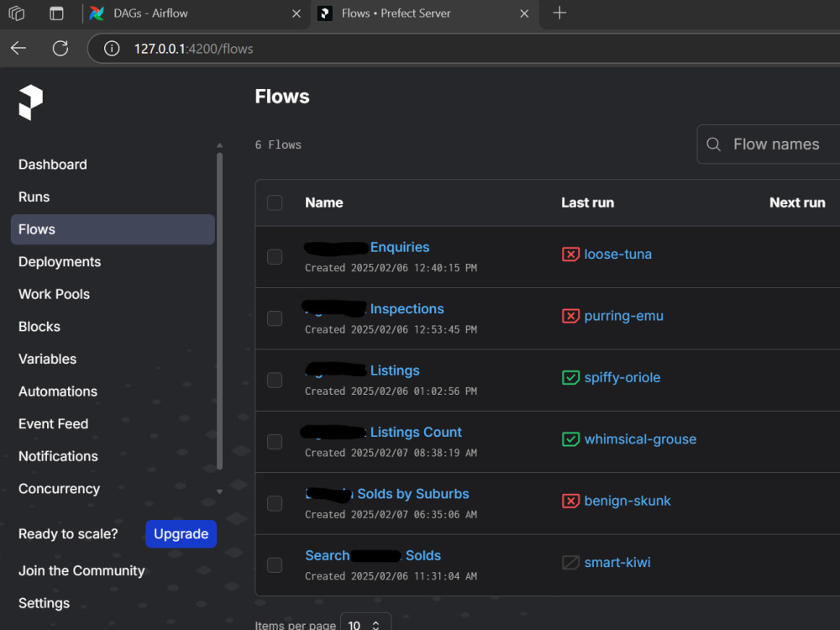This screenshot has height=630, width=840.
Task: Go to Runs in the sidebar
Action: [x=34, y=197]
